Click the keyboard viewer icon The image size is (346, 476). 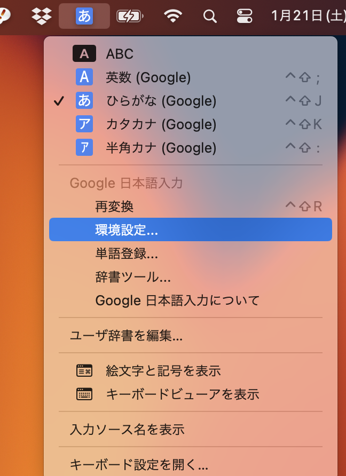pyautogui.click(x=84, y=394)
